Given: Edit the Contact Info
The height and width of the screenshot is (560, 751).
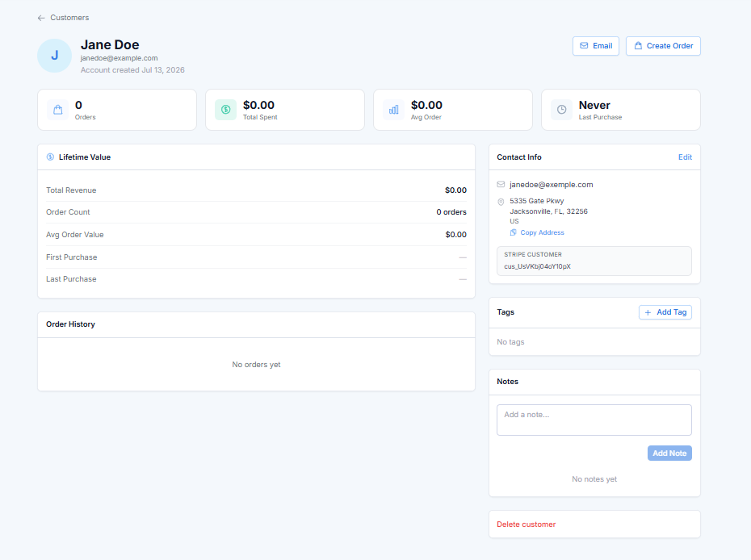Looking at the screenshot, I should [685, 157].
